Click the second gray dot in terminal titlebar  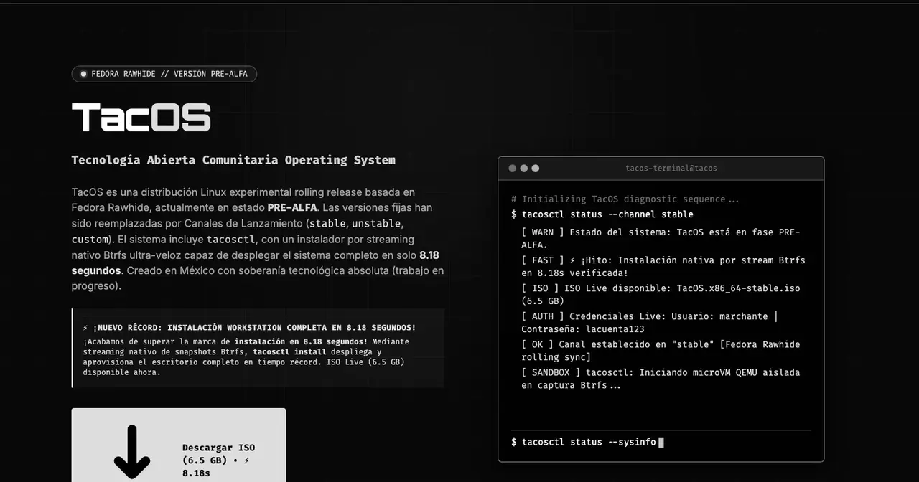click(x=524, y=169)
